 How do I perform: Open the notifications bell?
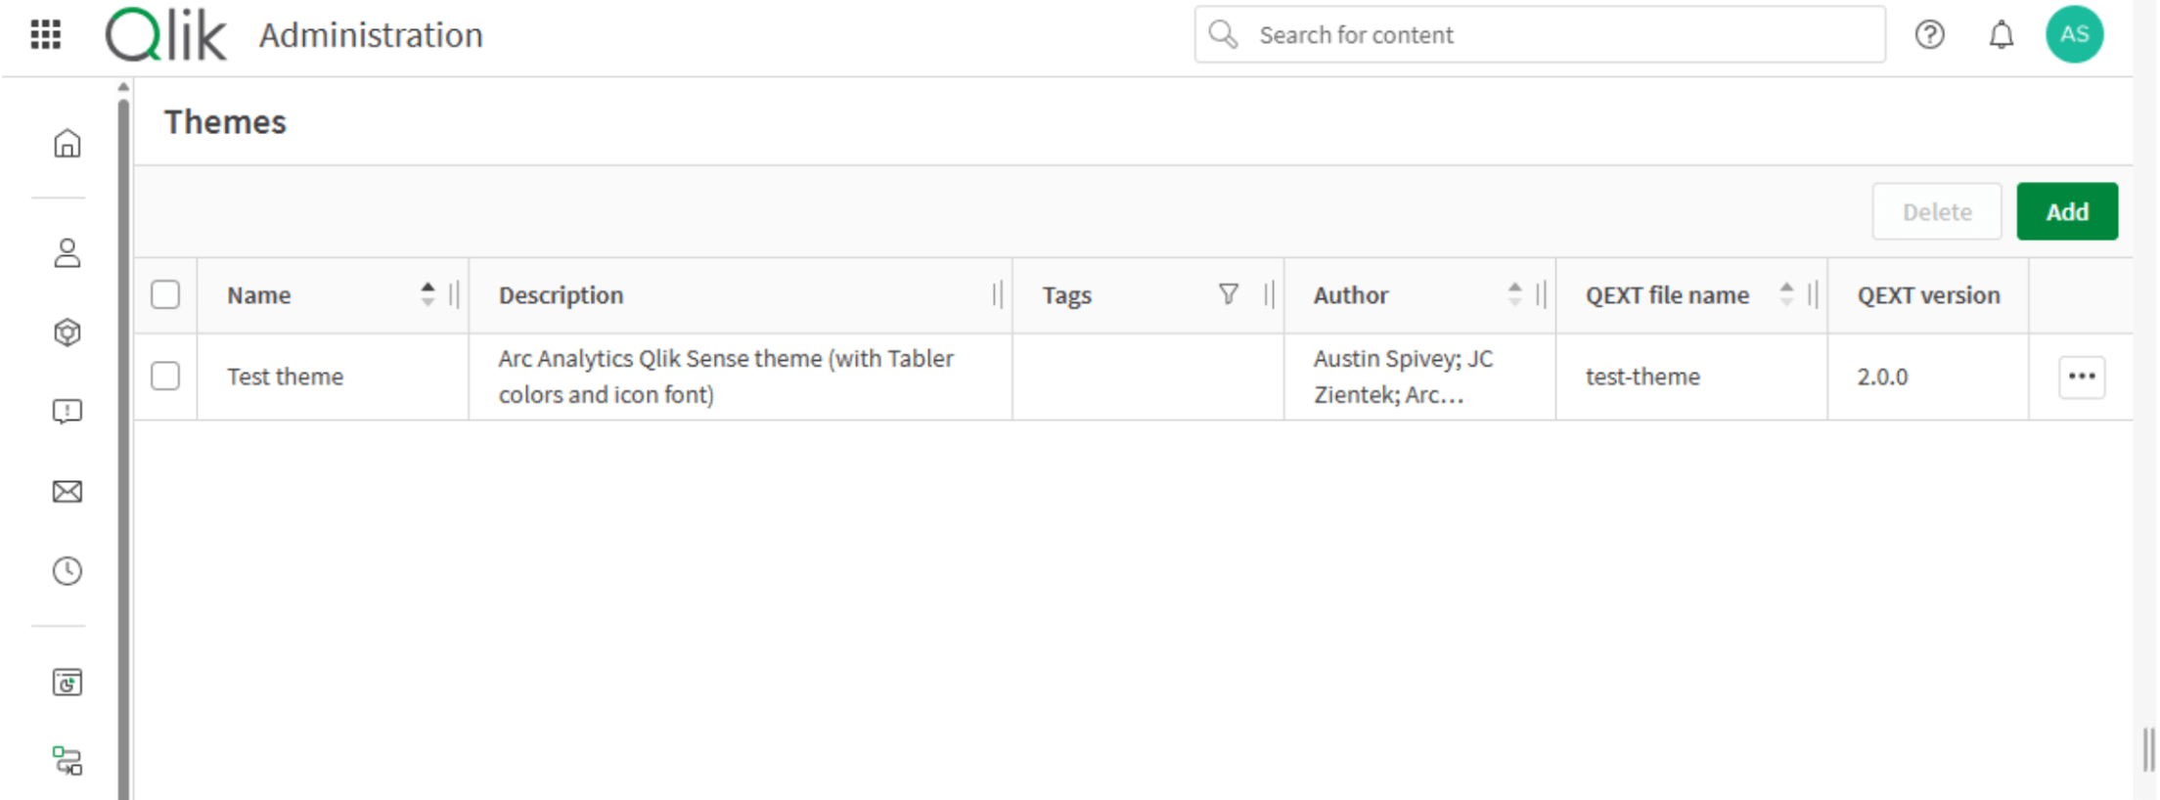2001,34
